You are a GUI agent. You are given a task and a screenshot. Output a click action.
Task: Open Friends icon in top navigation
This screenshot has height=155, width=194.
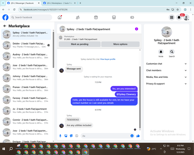coord(78,17)
